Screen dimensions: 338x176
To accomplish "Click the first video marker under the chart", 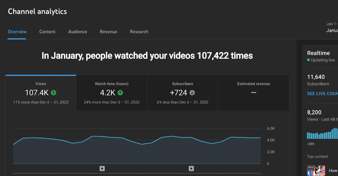I will [x=102, y=168].
